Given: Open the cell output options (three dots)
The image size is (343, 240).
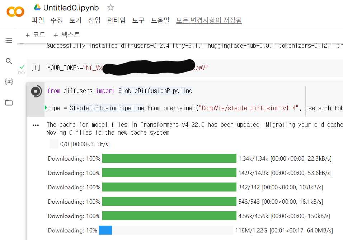Looking at the screenshot, I should (36, 125).
